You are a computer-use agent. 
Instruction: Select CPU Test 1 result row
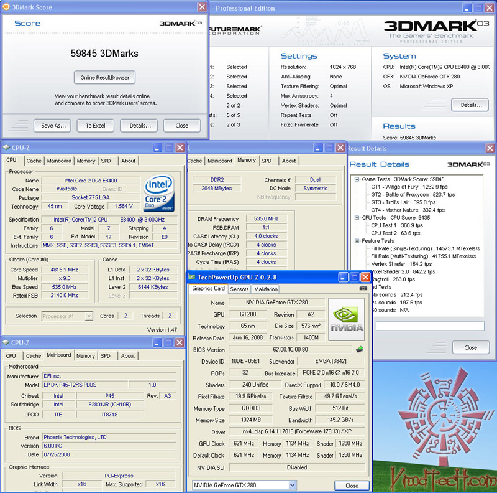click(397, 225)
